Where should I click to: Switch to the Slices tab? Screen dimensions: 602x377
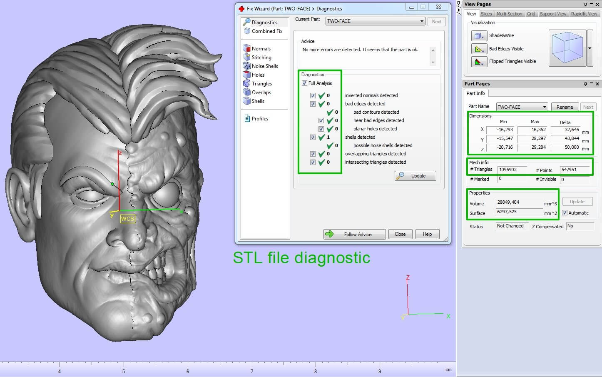click(486, 14)
